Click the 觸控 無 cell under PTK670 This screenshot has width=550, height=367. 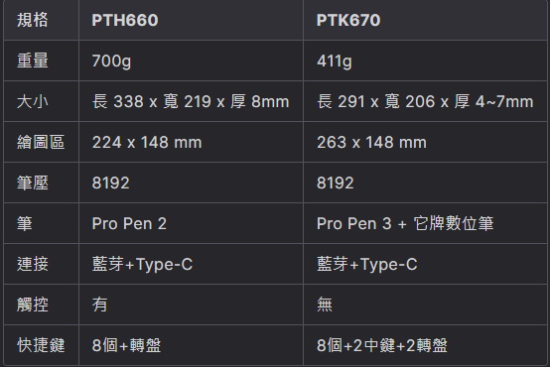[x=425, y=305]
